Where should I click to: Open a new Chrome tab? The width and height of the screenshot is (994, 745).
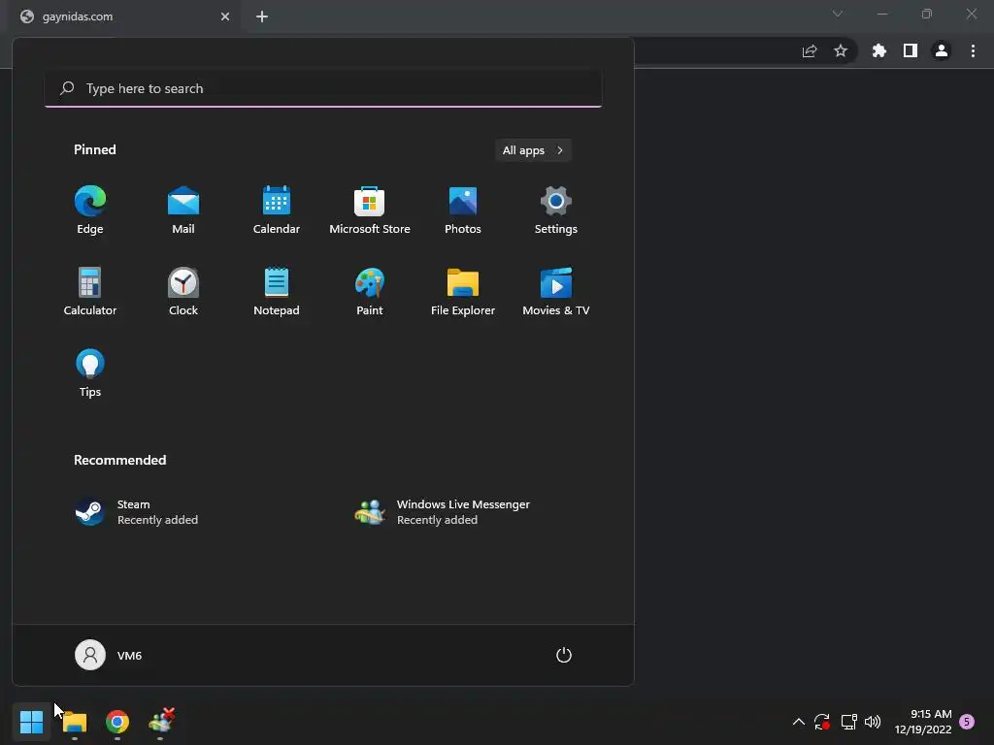(x=262, y=16)
